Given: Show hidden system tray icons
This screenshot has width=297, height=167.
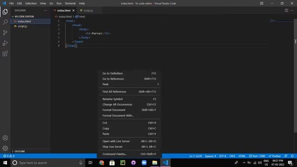Looking at the screenshot, I should pos(244,163).
